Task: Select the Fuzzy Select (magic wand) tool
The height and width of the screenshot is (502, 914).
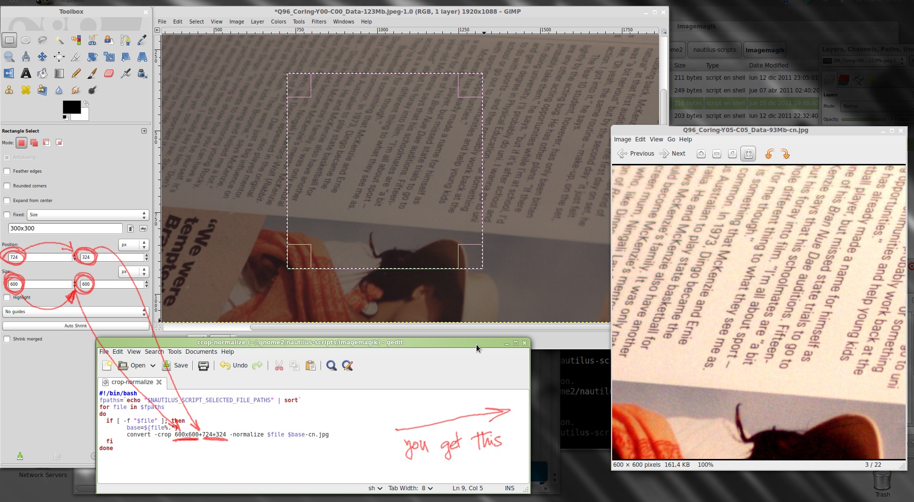Action: [59, 40]
